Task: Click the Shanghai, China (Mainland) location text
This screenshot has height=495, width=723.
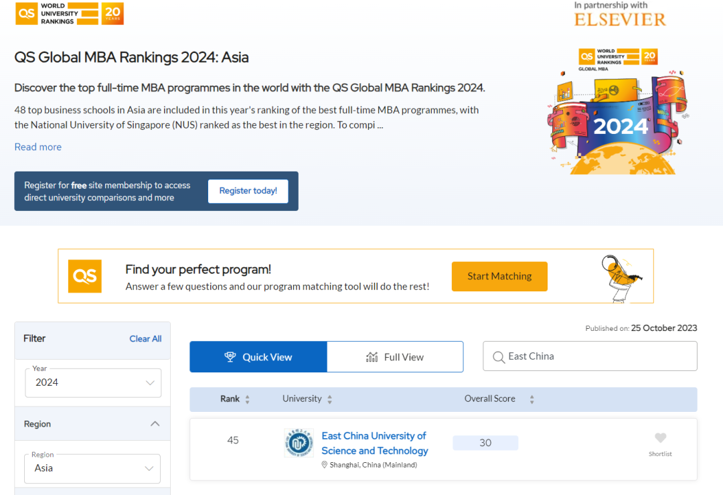Action: (x=374, y=465)
